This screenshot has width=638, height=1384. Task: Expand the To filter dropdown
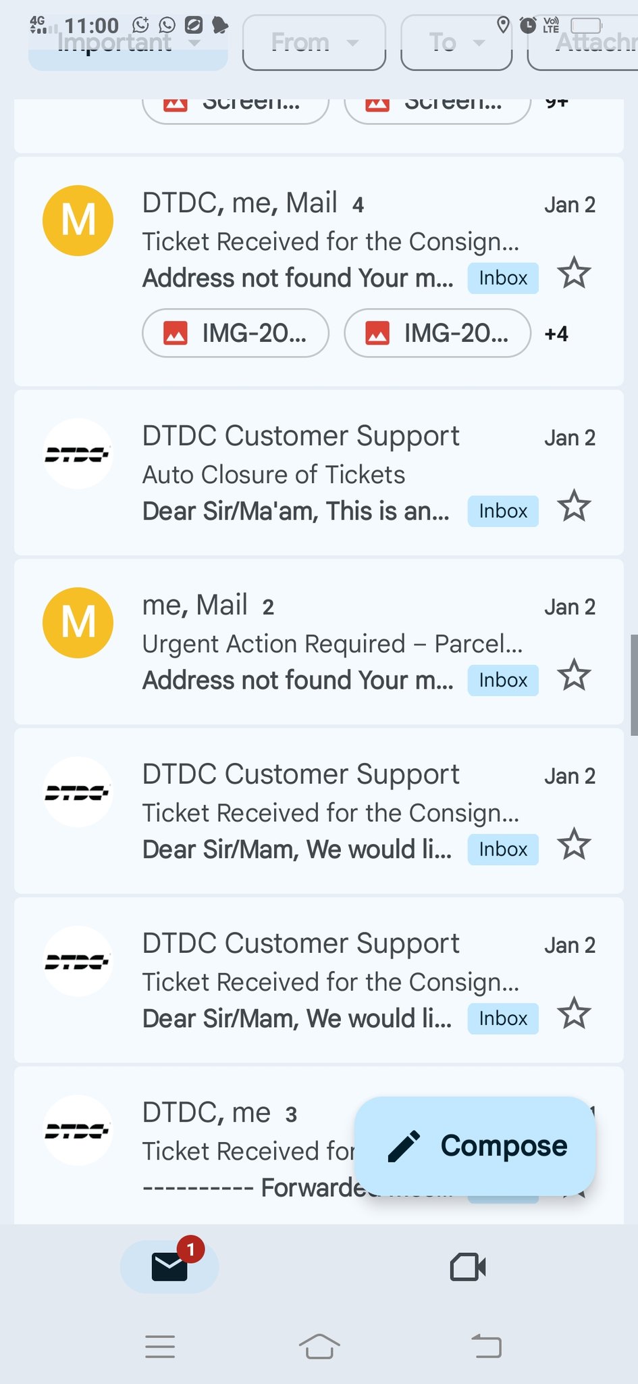point(456,43)
